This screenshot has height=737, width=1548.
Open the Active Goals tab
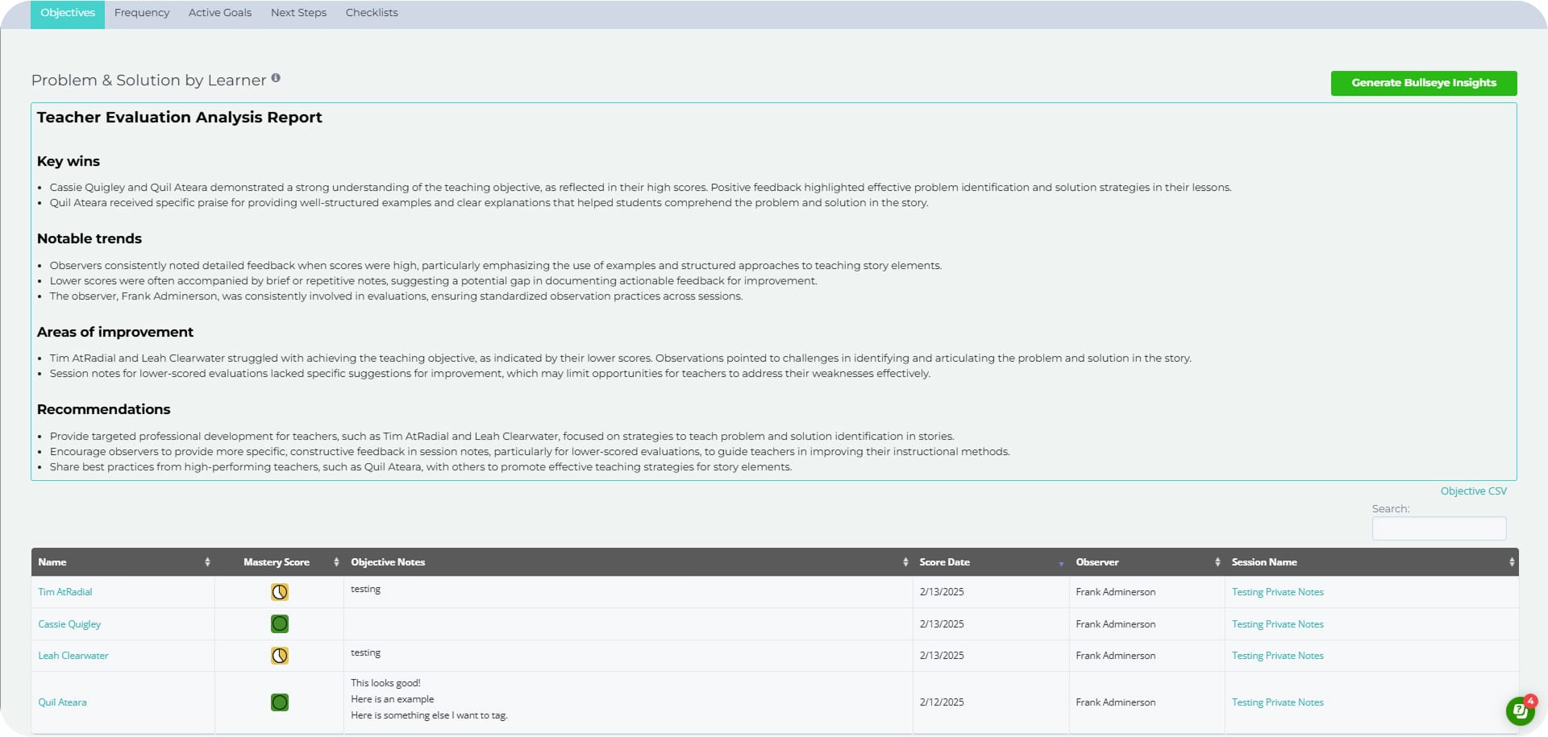click(220, 13)
